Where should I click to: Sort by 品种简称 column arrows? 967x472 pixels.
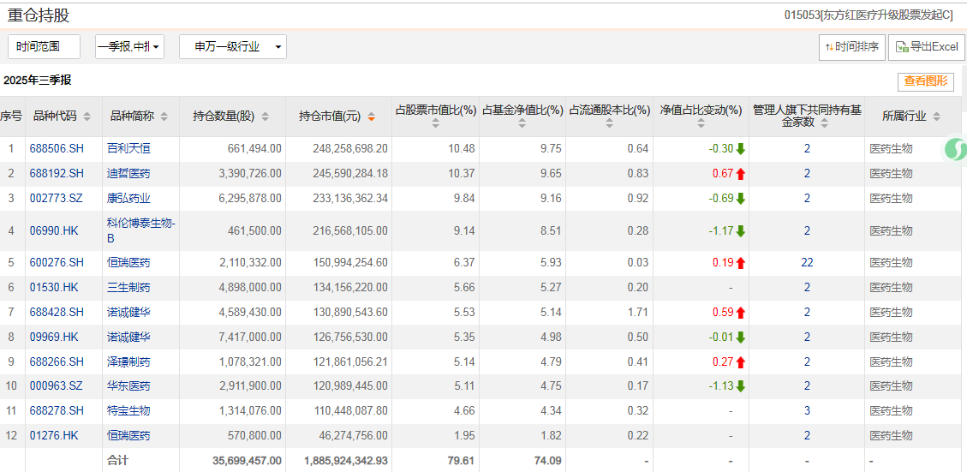[164, 117]
